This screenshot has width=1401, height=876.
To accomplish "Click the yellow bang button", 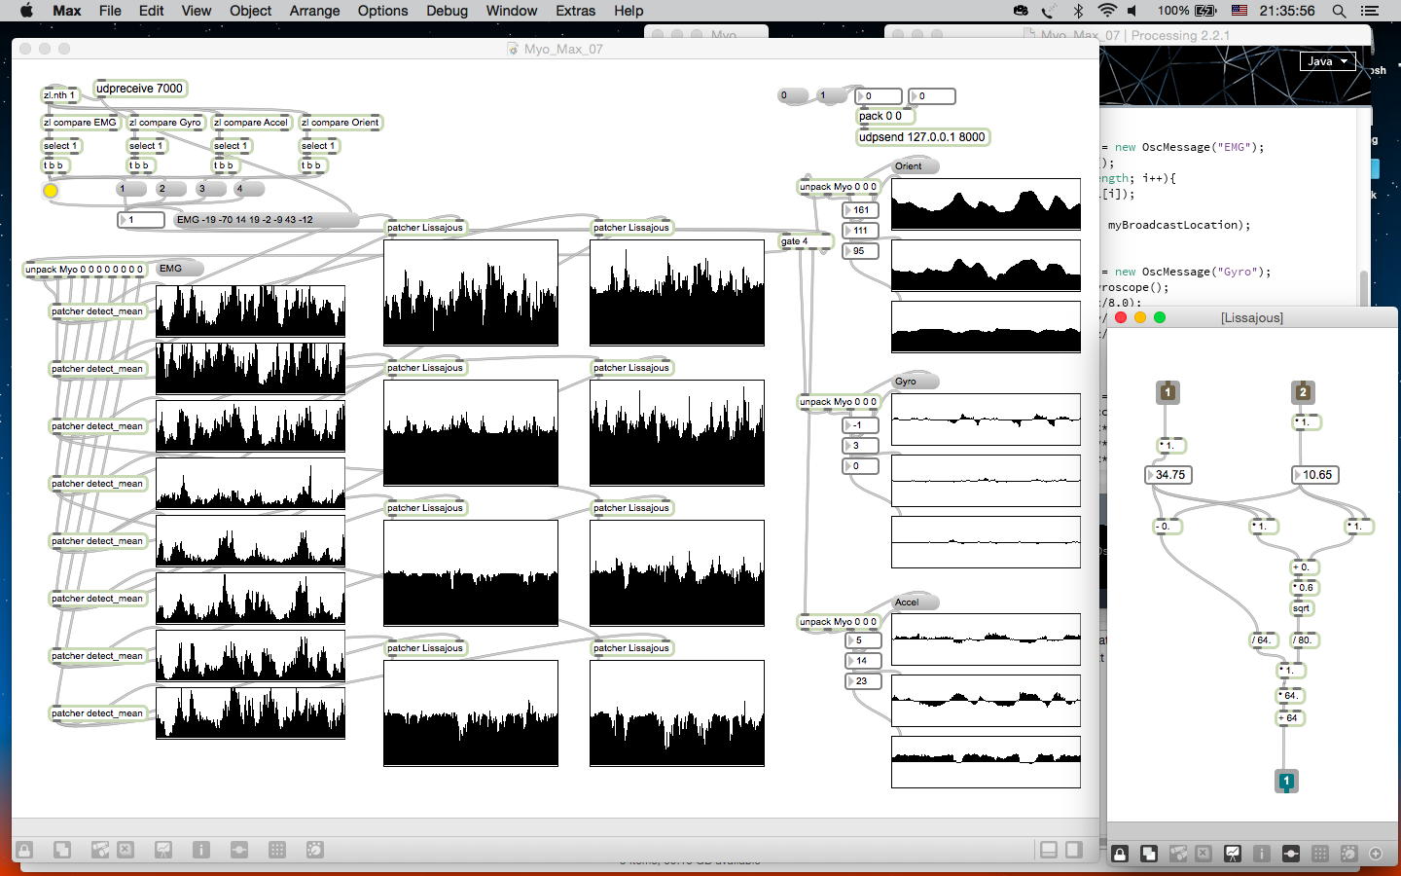I will tap(51, 191).
